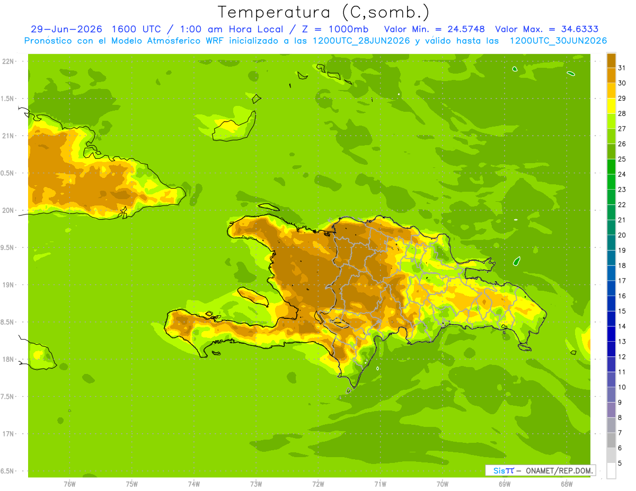Click the "75W" longitude label

[132, 484]
